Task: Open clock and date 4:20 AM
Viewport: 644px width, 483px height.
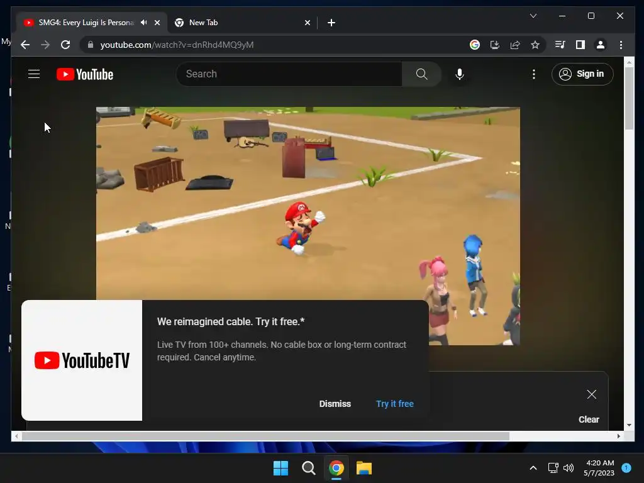Action: [599, 468]
